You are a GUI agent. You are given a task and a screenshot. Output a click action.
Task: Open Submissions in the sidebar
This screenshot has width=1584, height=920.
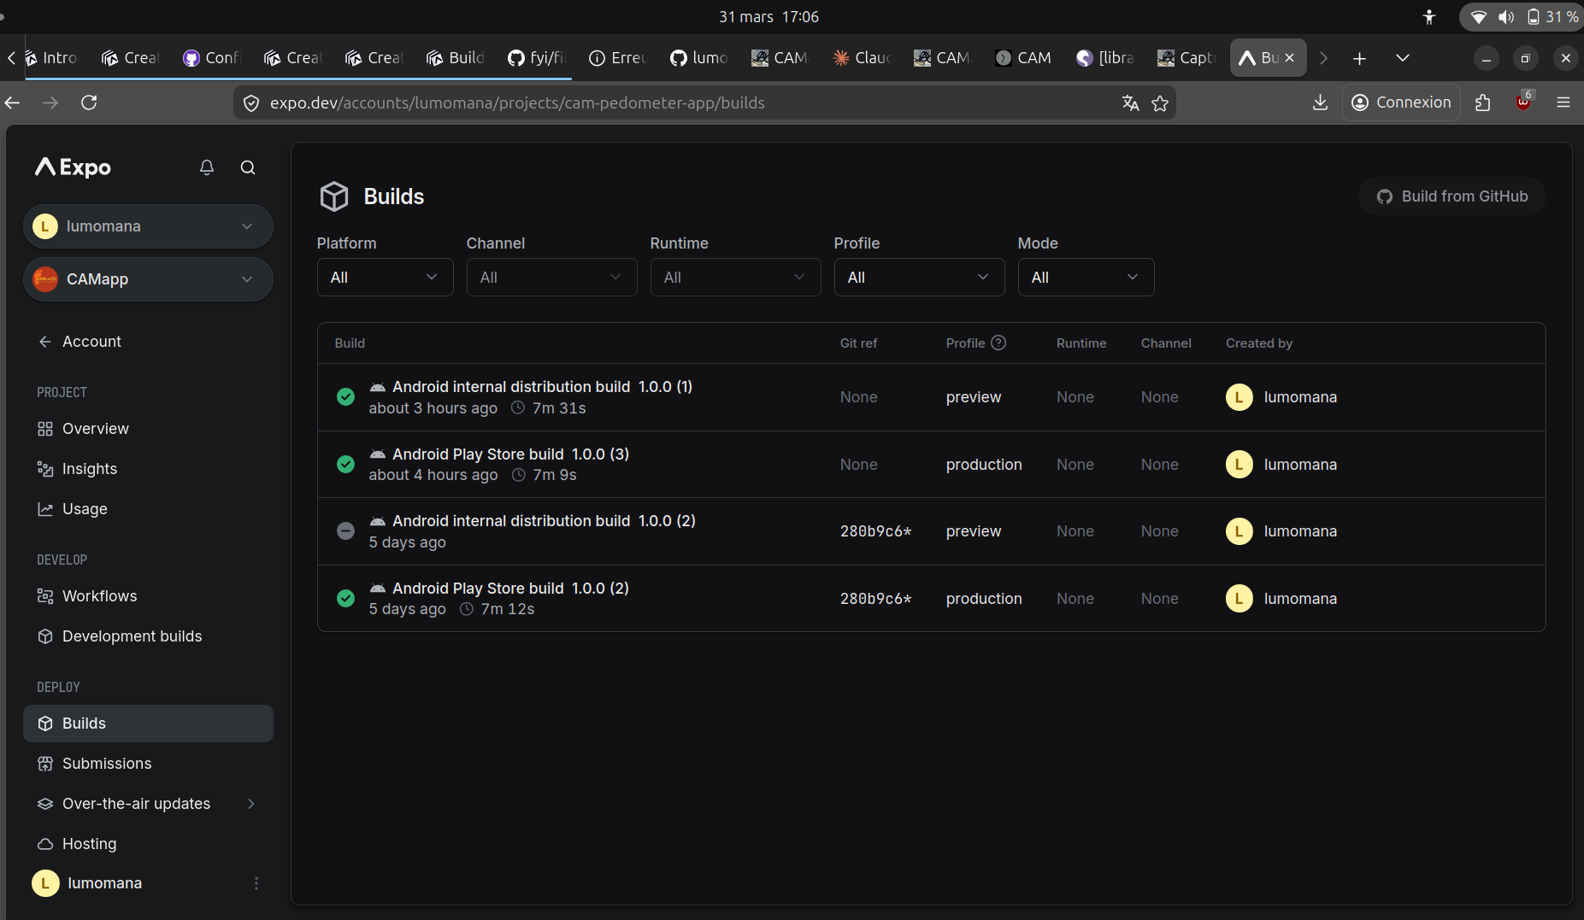(107, 764)
